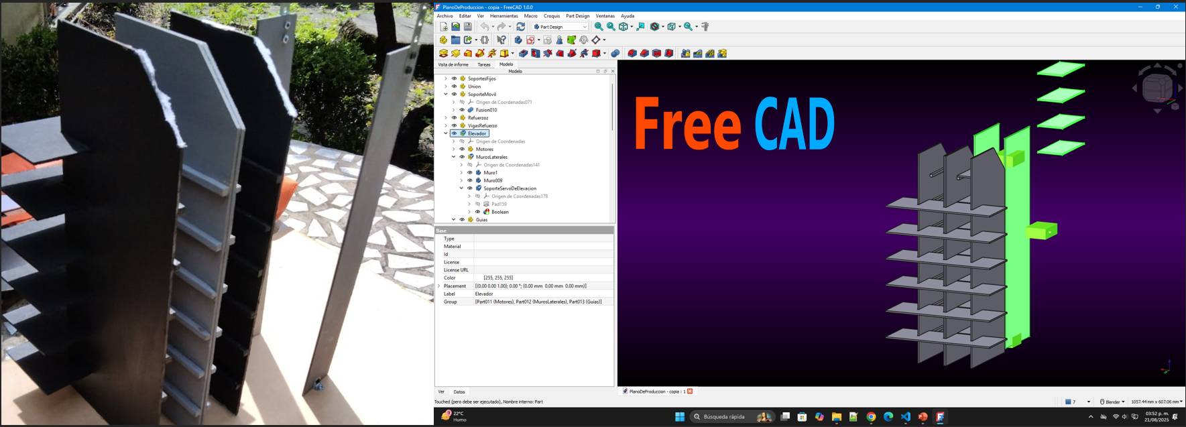1186x427 pixels.
Task: Click the Revolution tool icon
Action: click(455, 54)
